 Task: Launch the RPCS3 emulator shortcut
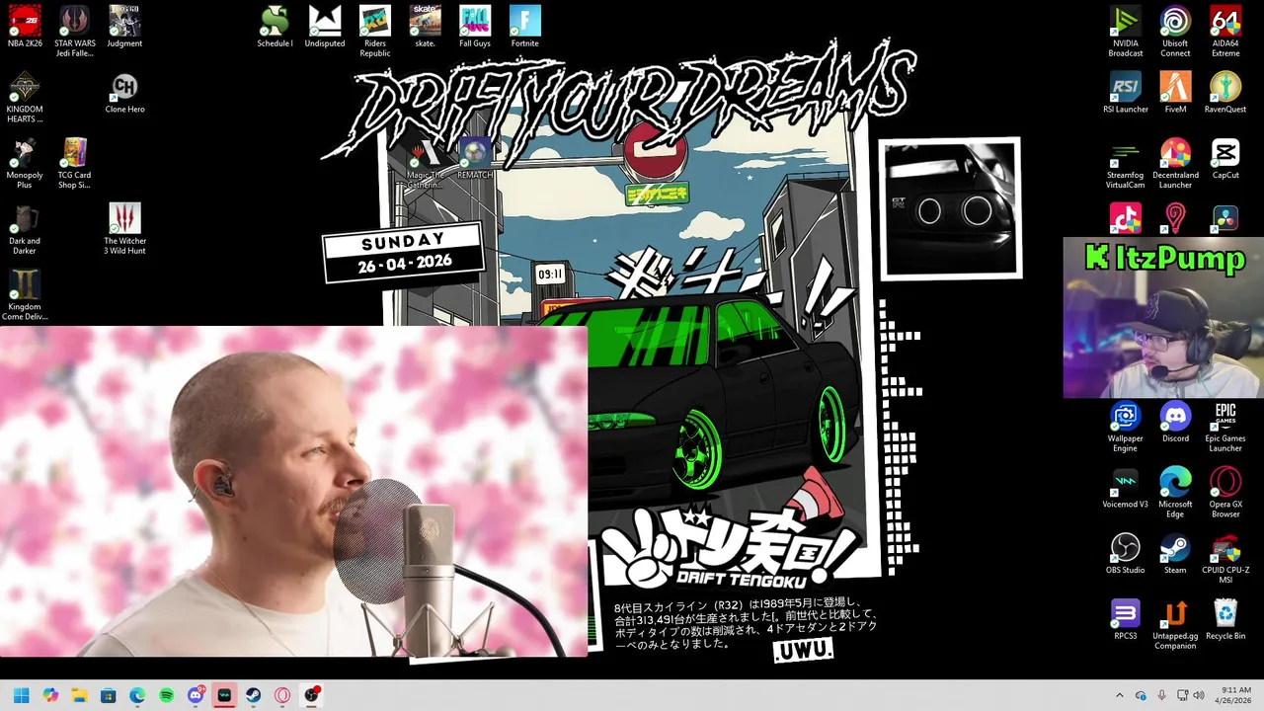[x=1125, y=619]
